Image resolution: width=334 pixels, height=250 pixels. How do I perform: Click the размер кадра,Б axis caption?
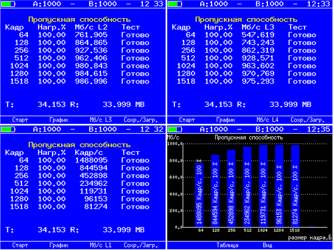(x=310, y=238)
